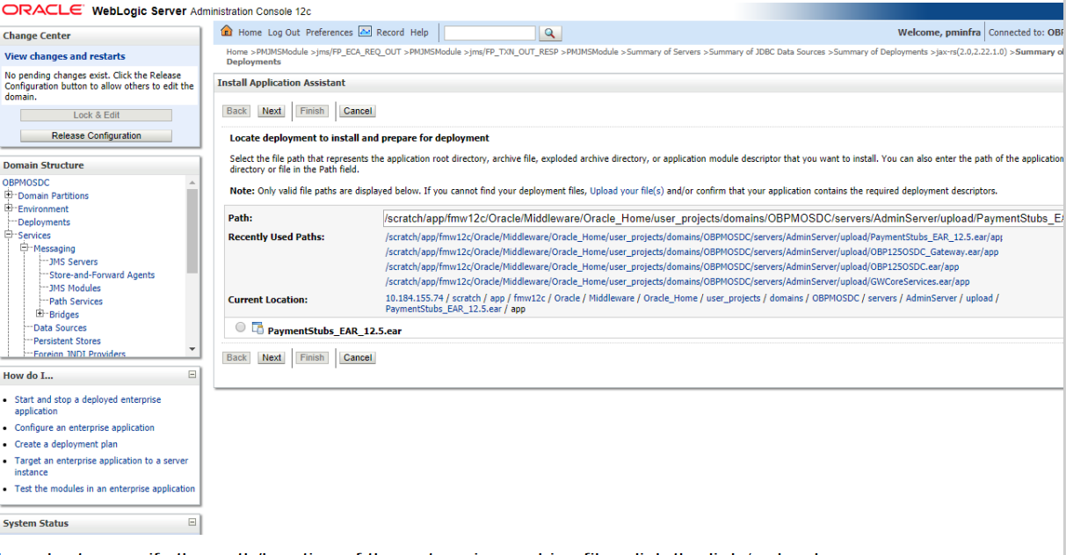Viewport: 1066px width, 555px height.
Task: Select recent path ending GWCoreServices.ear/app
Action: pyautogui.click(x=677, y=281)
